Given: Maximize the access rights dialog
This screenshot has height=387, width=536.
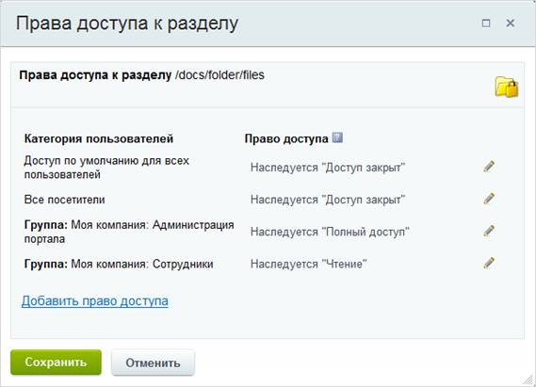Looking at the screenshot, I should [x=486, y=24].
